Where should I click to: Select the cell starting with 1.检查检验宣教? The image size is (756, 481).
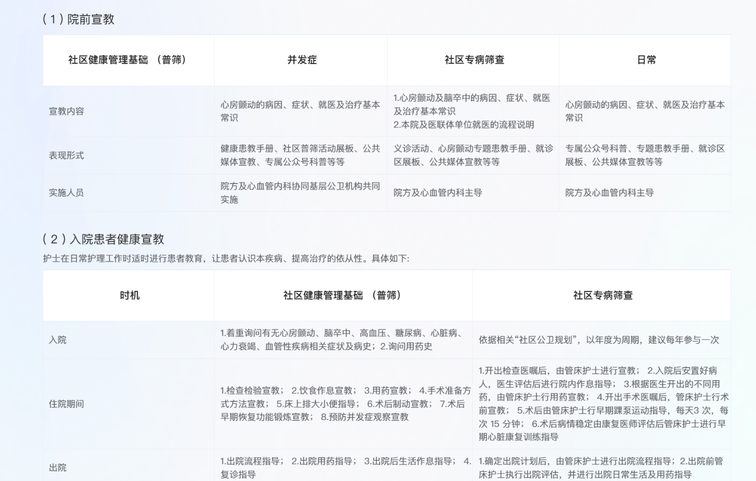click(343, 404)
